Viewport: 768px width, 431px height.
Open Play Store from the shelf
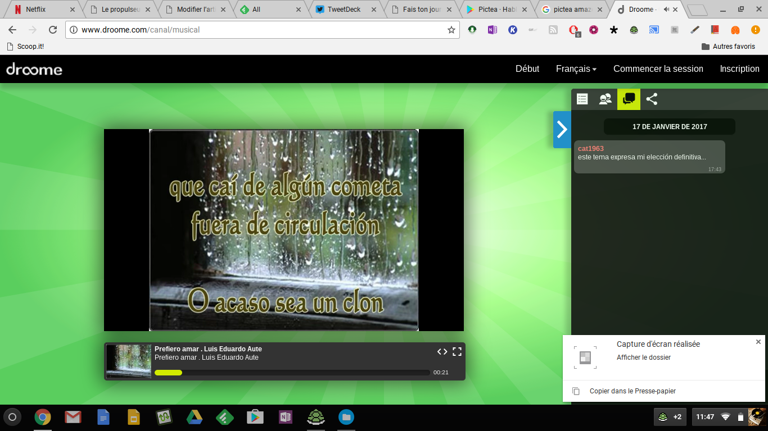click(255, 417)
